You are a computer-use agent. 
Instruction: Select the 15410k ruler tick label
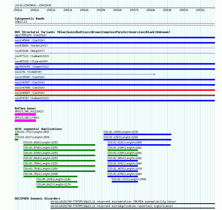(x=18, y=10)
